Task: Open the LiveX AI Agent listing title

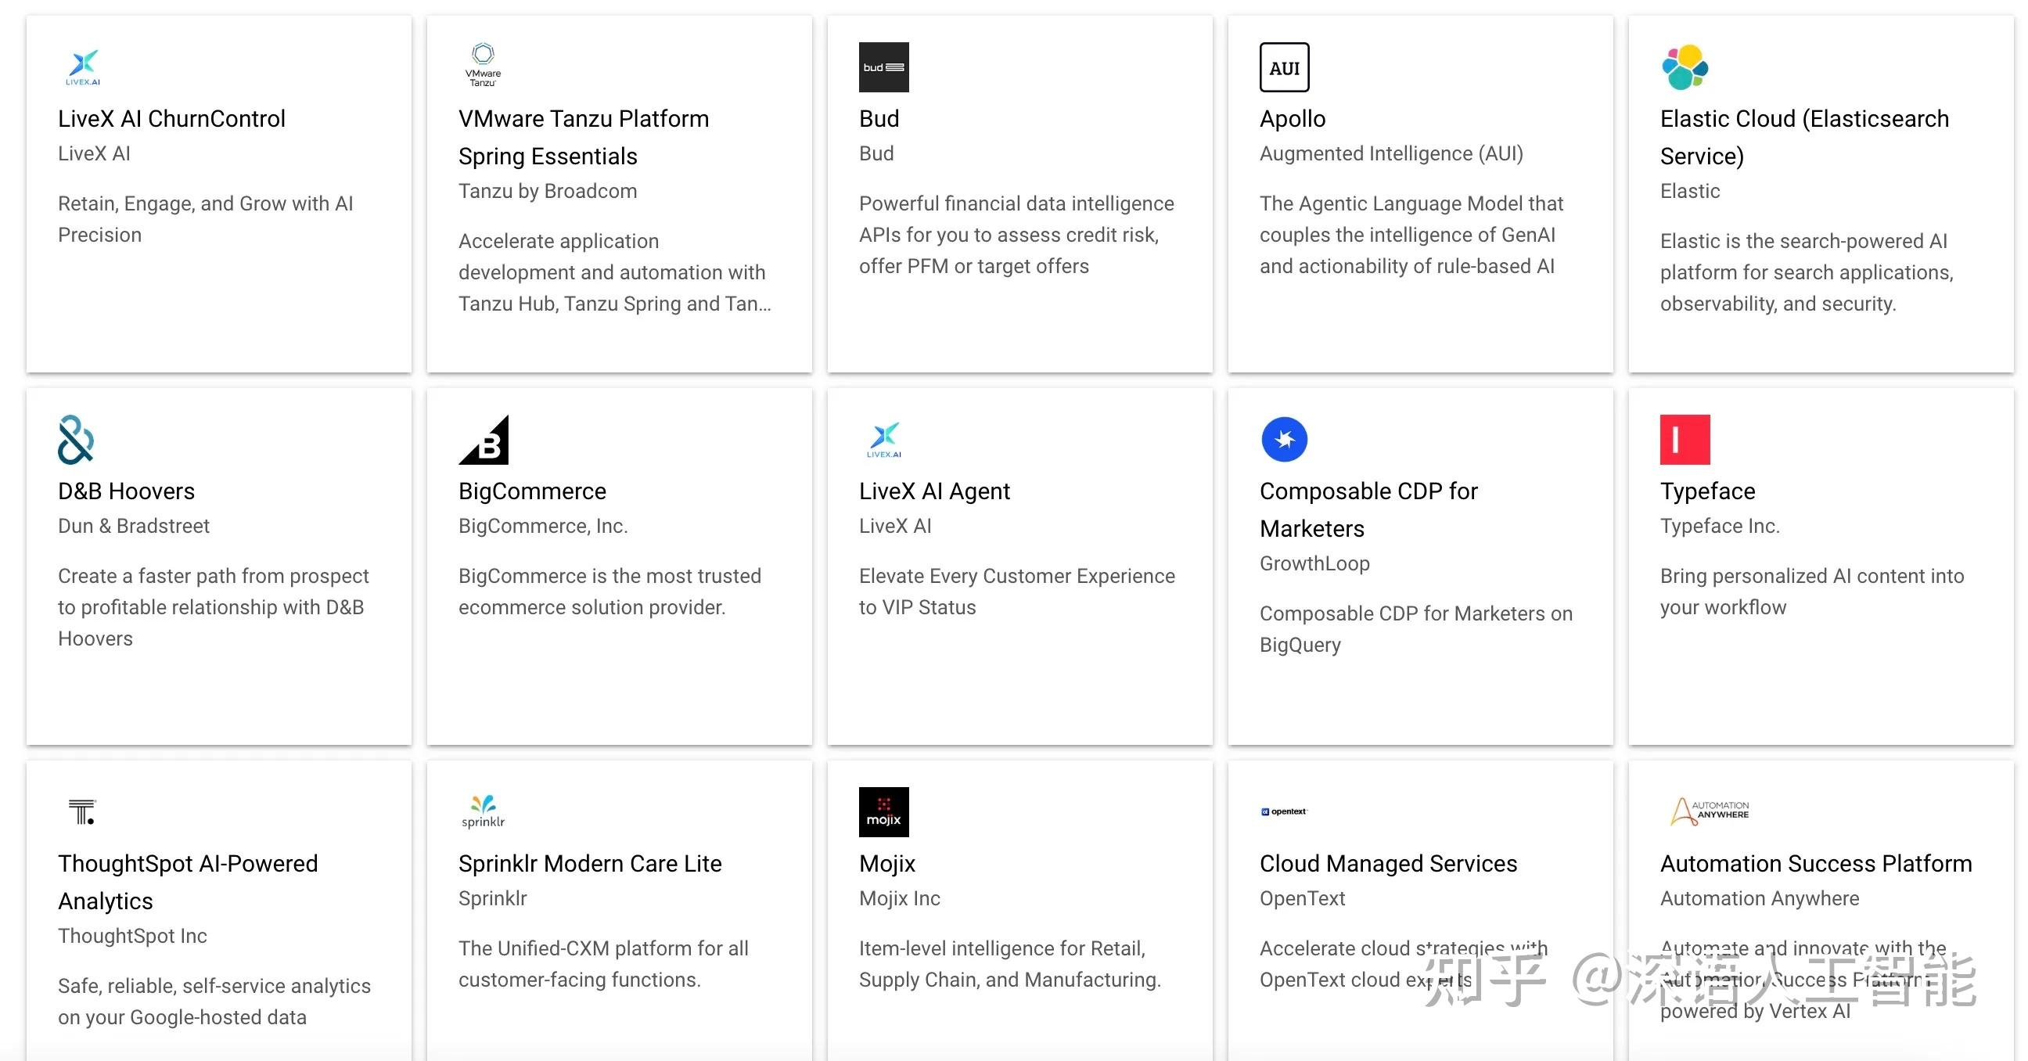Action: [x=933, y=491]
